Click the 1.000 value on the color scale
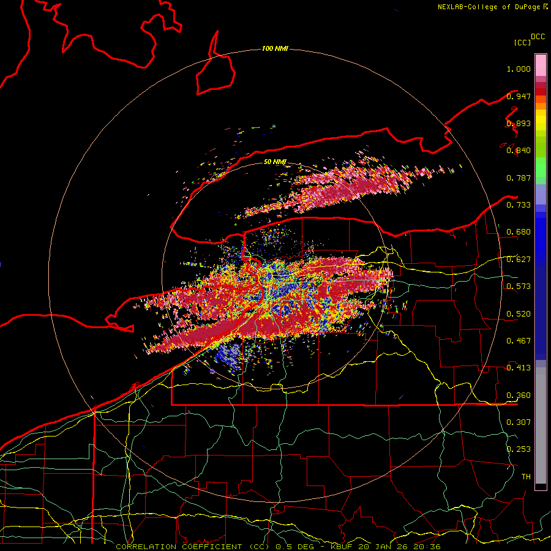The width and height of the screenshot is (551, 551). pos(519,69)
